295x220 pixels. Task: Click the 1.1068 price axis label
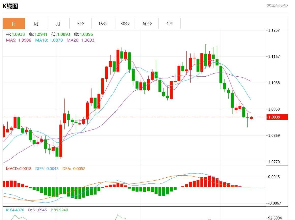pos(274,83)
